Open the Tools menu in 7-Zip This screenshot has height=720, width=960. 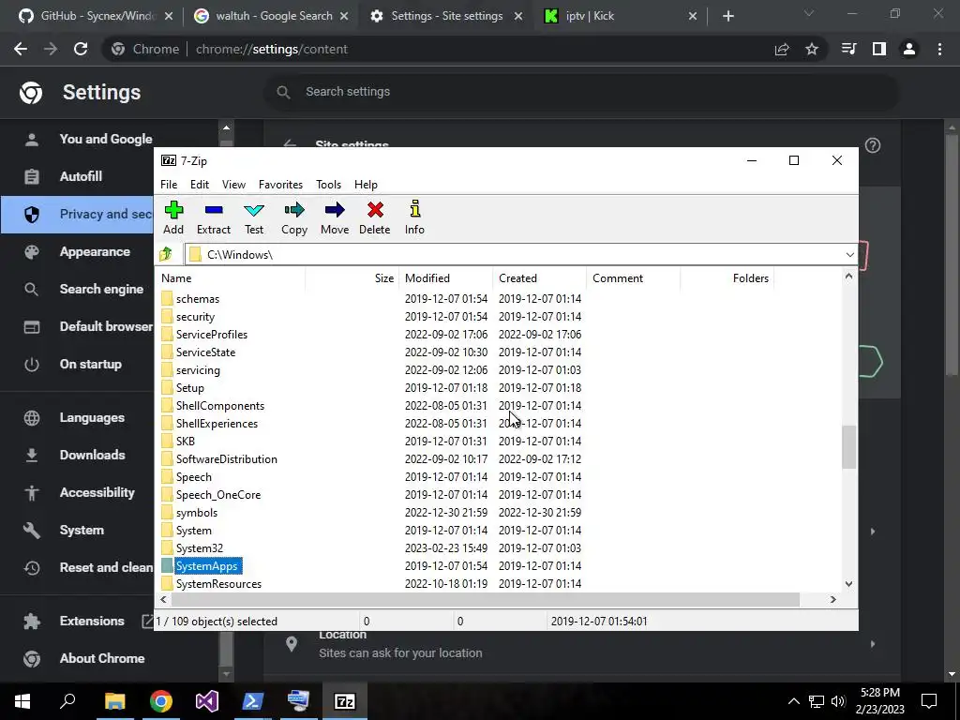pos(328,185)
